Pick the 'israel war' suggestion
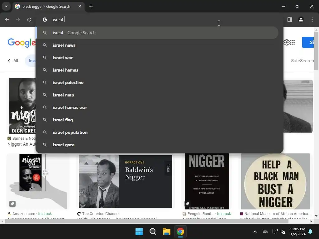The image size is (319, 239). (x=157, y=58)
